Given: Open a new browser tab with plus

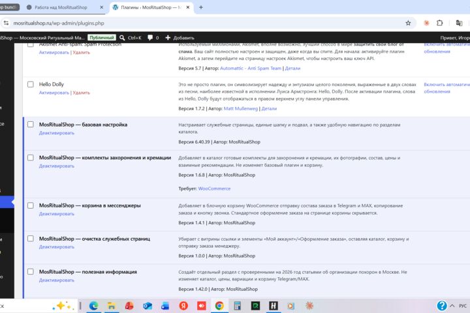Looking at the screenshot, I should click(201, 7).
